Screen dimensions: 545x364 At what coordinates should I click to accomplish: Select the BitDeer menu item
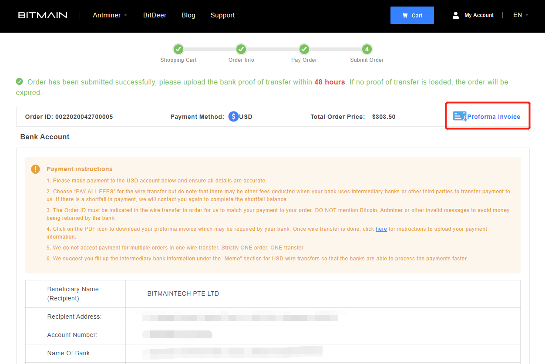coord(155,15)
